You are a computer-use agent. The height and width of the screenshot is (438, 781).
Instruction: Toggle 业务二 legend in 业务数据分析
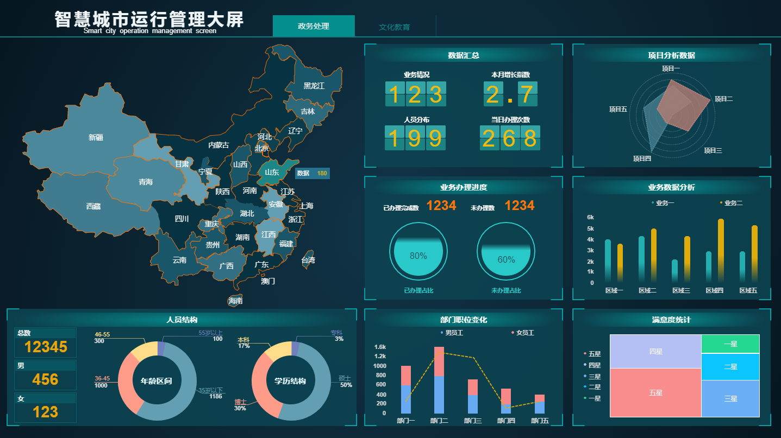click(x=731, y=203)
